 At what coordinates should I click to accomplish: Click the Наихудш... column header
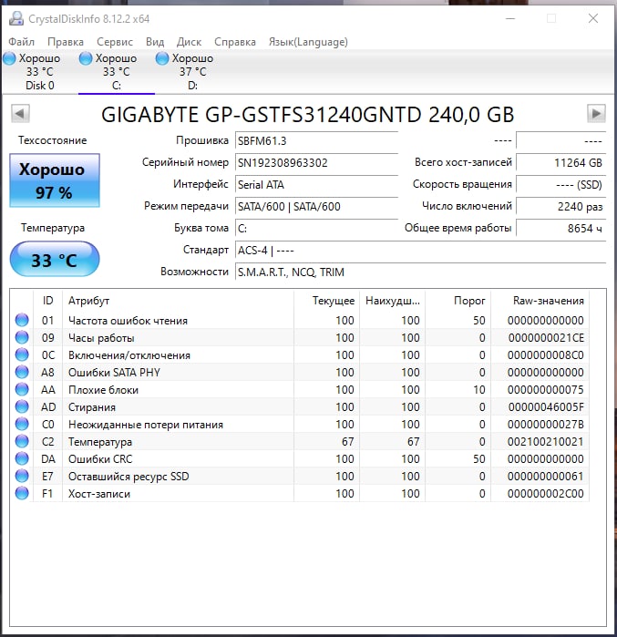pos(393,301)
